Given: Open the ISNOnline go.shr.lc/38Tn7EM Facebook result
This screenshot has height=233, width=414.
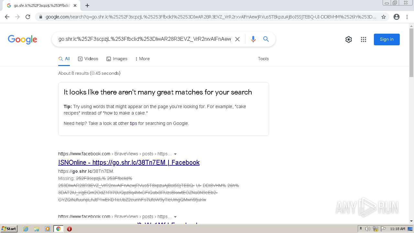Looking at the screenshot, I should (x=129, y=162).
